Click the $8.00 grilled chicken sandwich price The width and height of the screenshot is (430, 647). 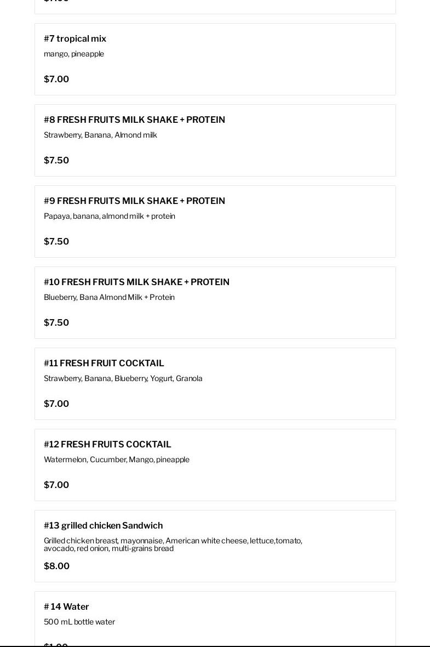(x=56, y=566)
